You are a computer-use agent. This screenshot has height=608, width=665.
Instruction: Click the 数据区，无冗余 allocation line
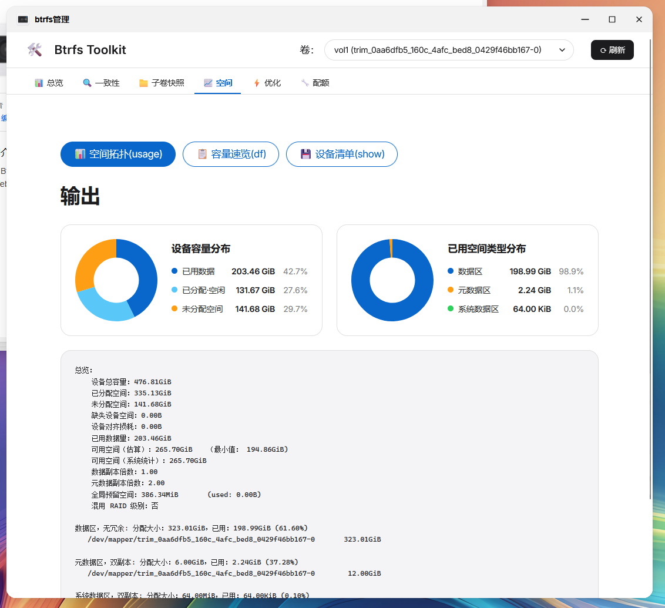192,528
